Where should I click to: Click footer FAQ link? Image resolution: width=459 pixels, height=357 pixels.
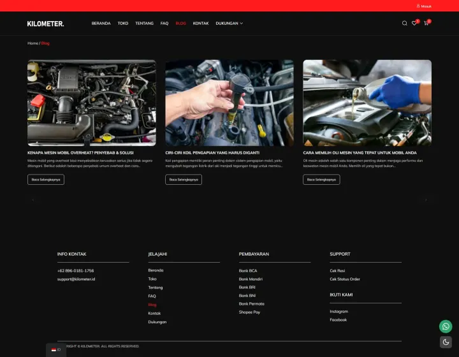[152, 296]
